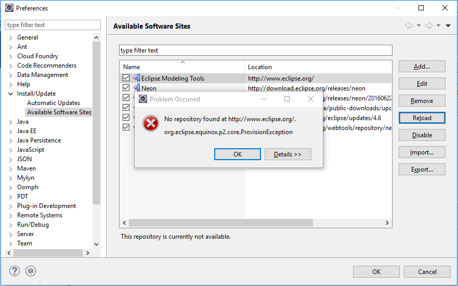
Task: Click the forward navigation arrow icon
Action: [x=429, y=25]
